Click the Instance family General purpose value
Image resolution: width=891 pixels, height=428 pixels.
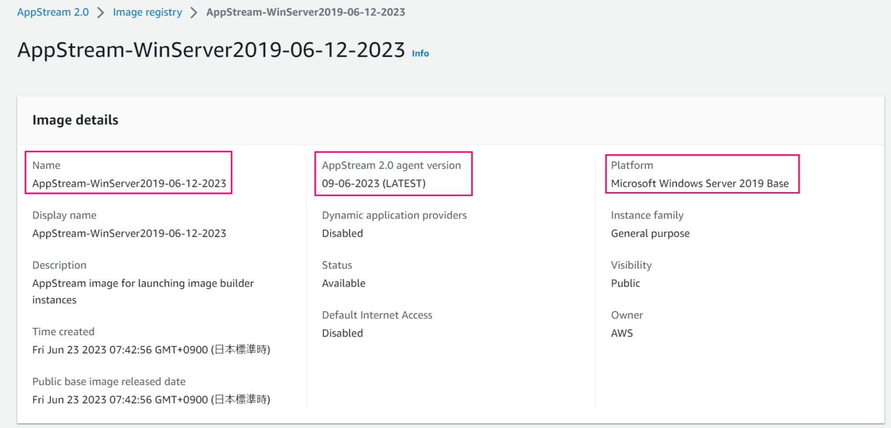click(650, 233)
